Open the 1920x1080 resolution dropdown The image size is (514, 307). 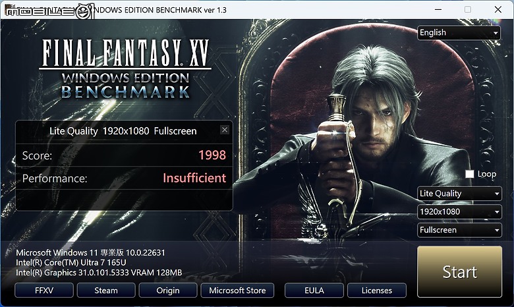459,212
